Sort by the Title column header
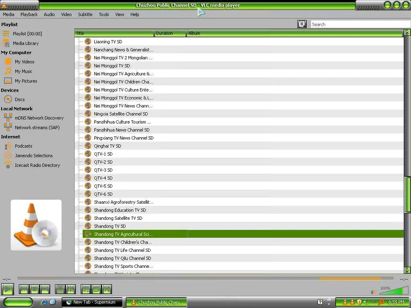Image resolution: width=411 pixels, height=308 pixels. (114, 33)
